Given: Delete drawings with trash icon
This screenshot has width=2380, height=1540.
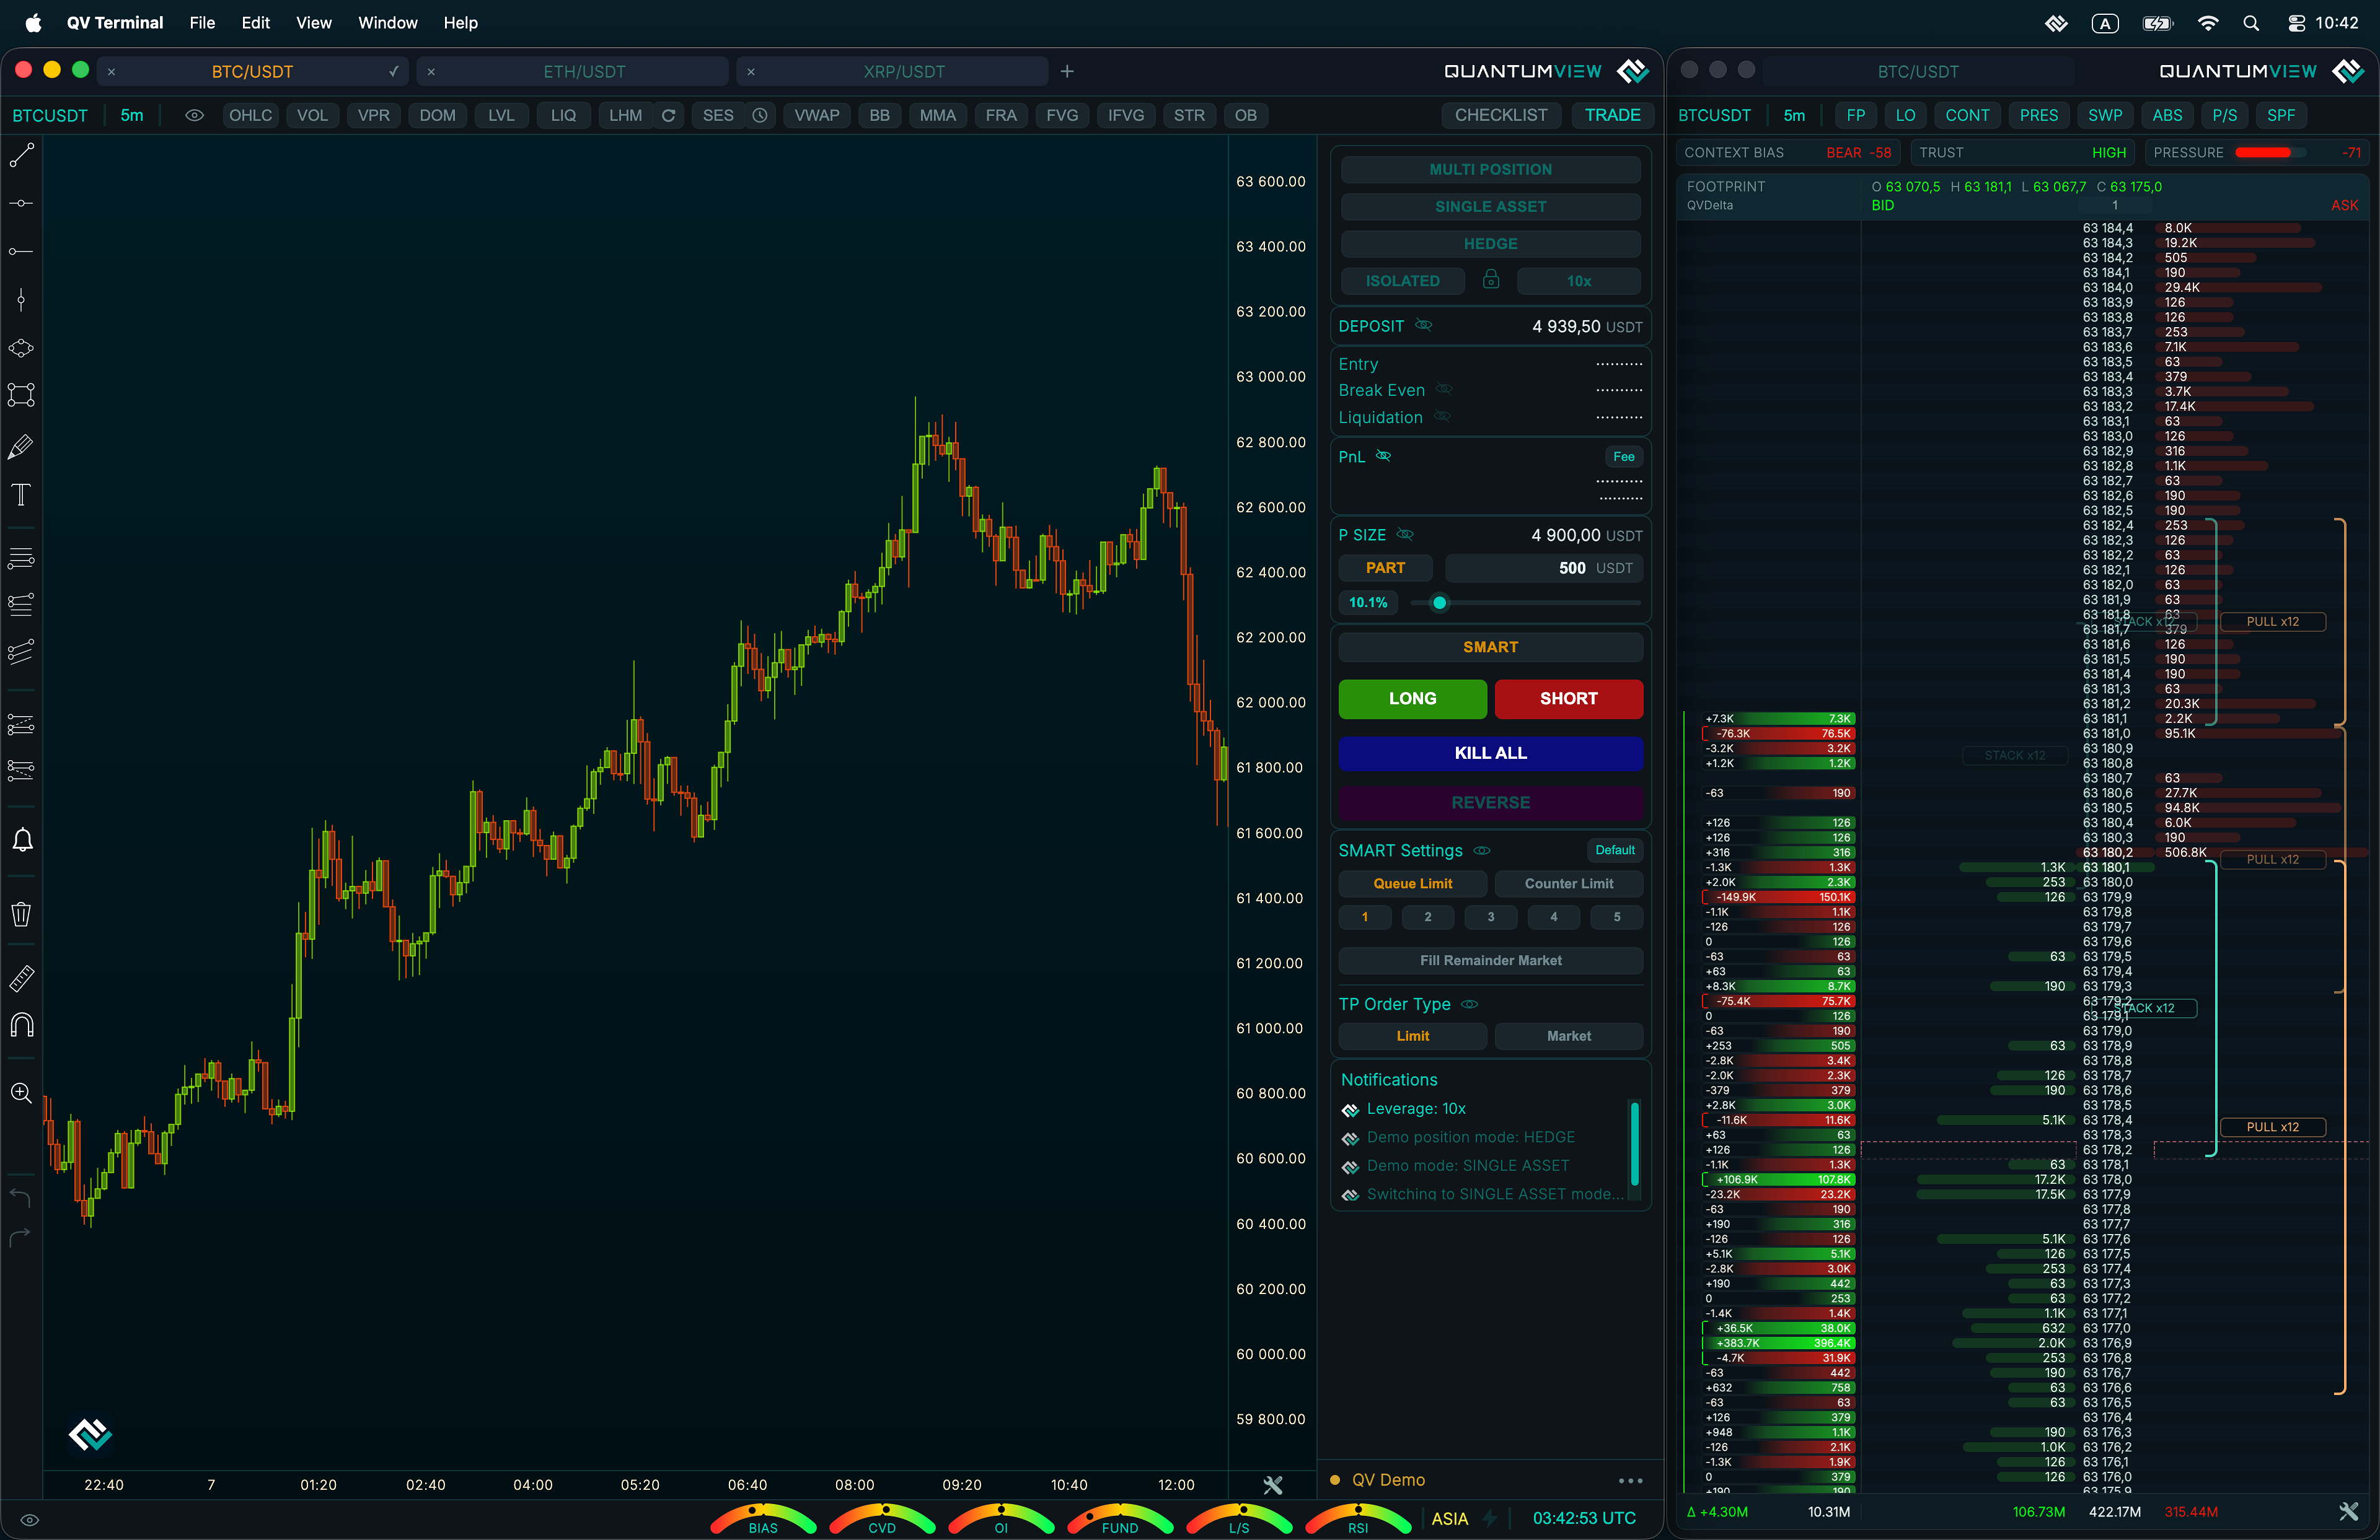Looking at the screenshot, I should tap(21, 913).
